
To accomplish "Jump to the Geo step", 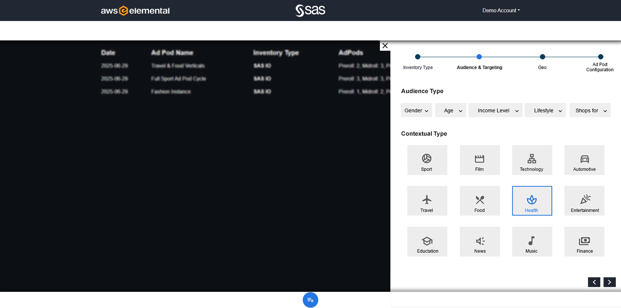I will coord(542,57).
